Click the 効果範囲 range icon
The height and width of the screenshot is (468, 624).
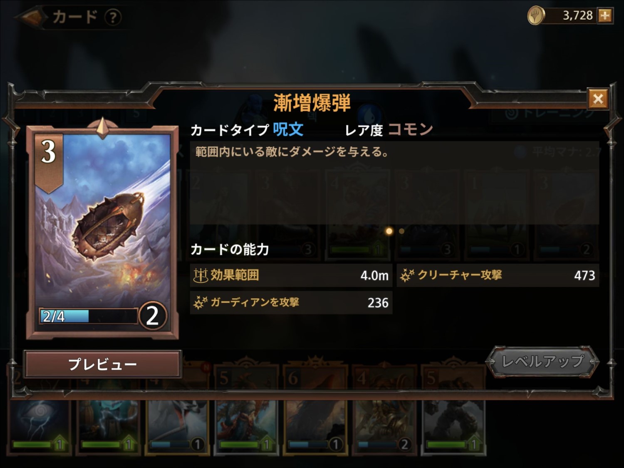point(201,275)
